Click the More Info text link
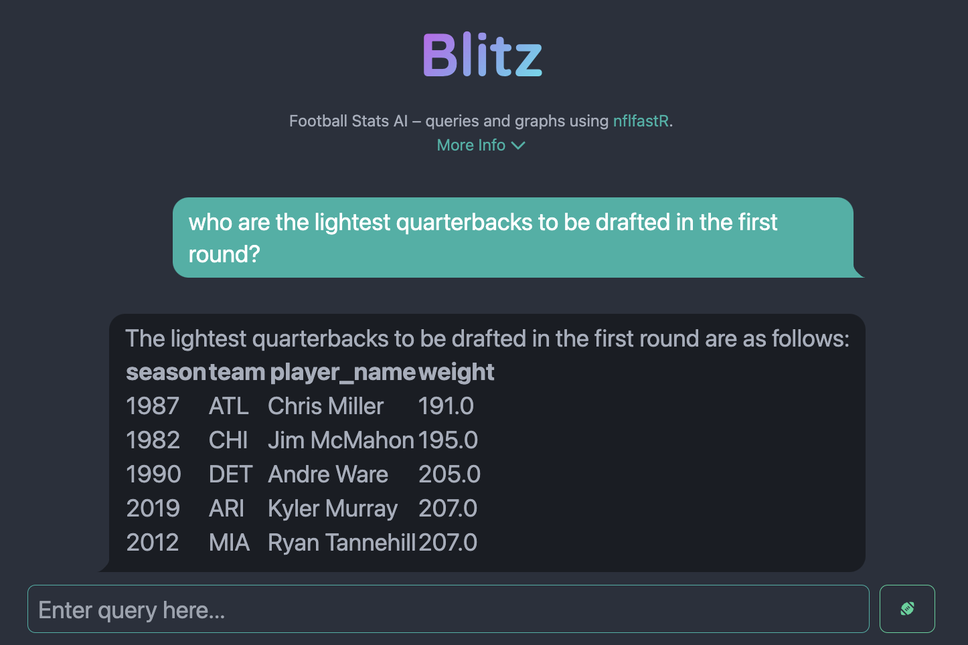Image resolution: width=968 pixels, height=645 pixels. [x=471, y=145]
